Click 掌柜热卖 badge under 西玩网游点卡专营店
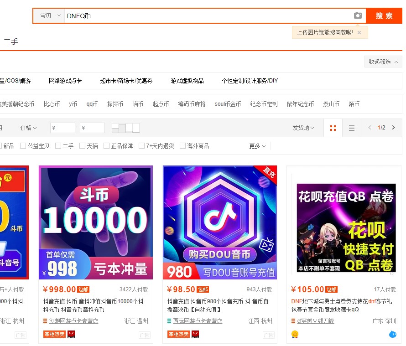The height and width of the screenshot is (346, 406). pyautogui.click(x=179, y=334)
